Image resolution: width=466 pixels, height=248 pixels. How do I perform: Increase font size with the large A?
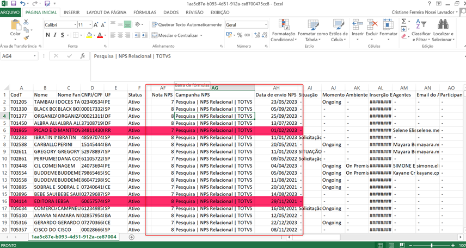tap(96, 25)
